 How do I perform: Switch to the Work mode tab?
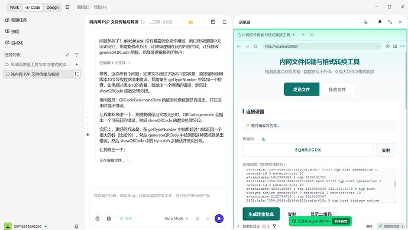point(14,8)
